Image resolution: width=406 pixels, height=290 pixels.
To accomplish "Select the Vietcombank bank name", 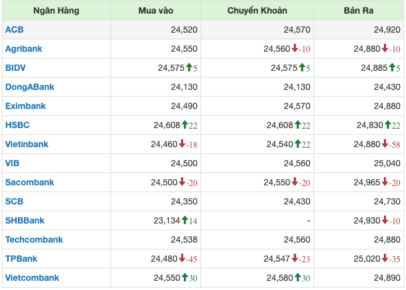I will (32, 278).
